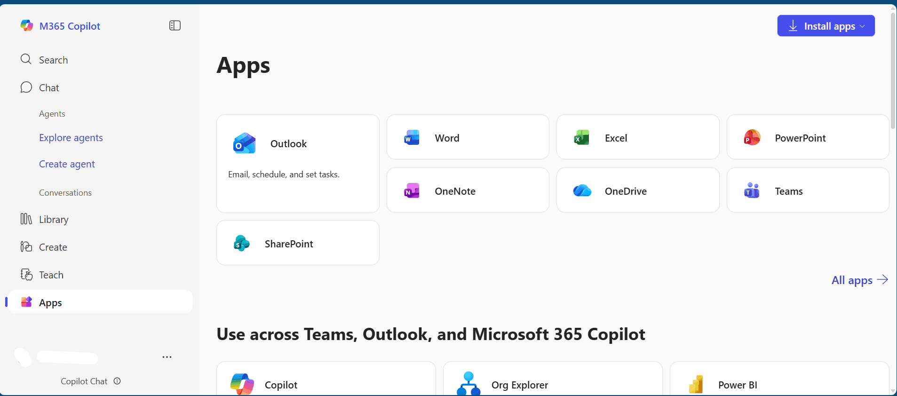
Task: Click the SharePoint app icon
Action: [241, 244]
